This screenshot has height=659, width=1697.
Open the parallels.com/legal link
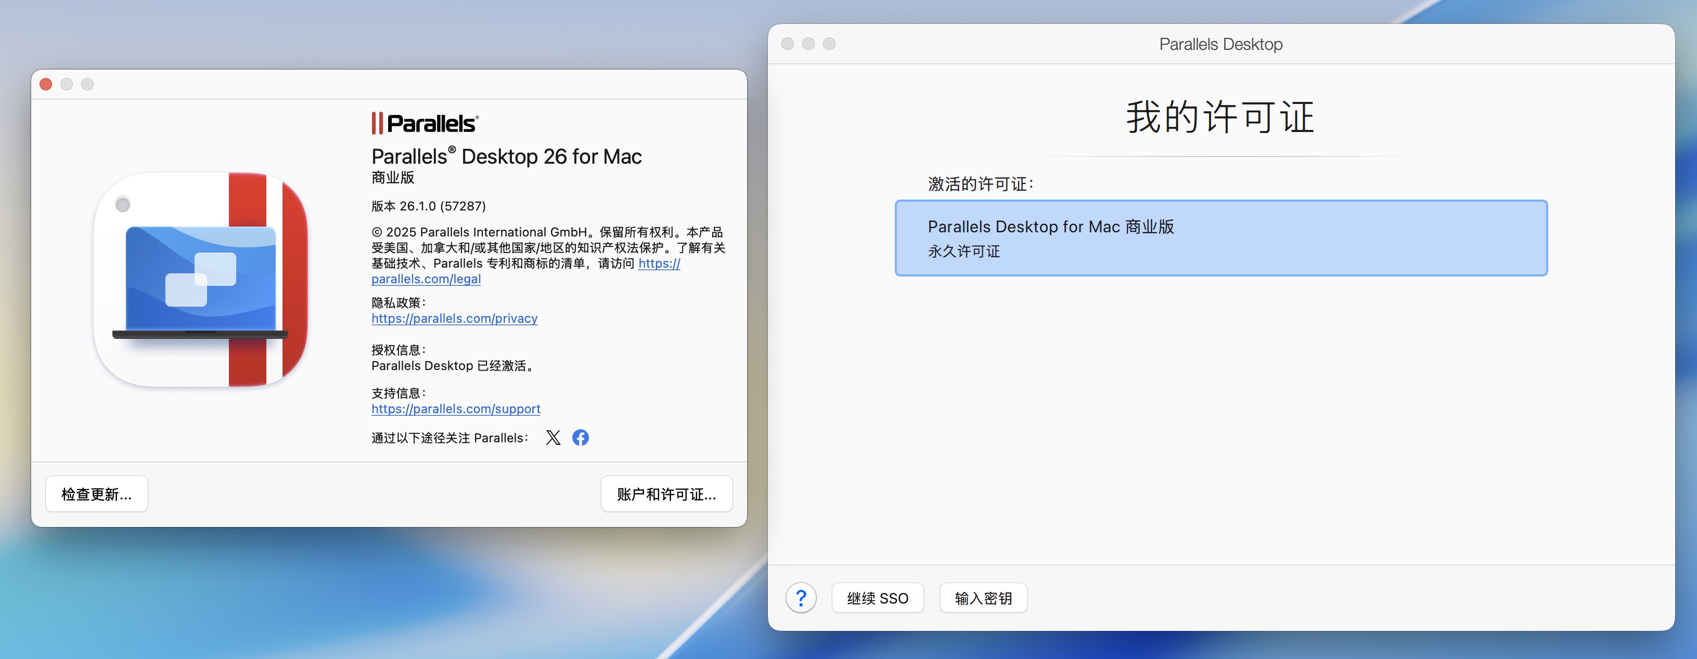point(426,279)
